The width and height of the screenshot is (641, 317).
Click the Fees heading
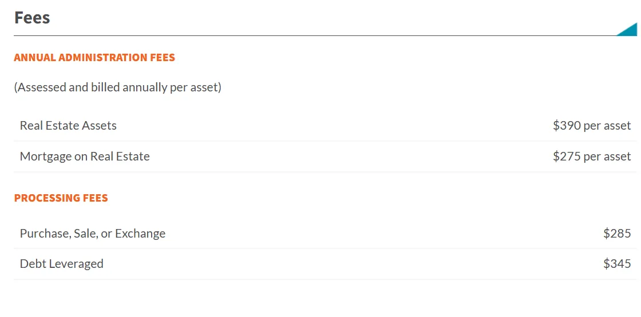click(x=32, y=18)
